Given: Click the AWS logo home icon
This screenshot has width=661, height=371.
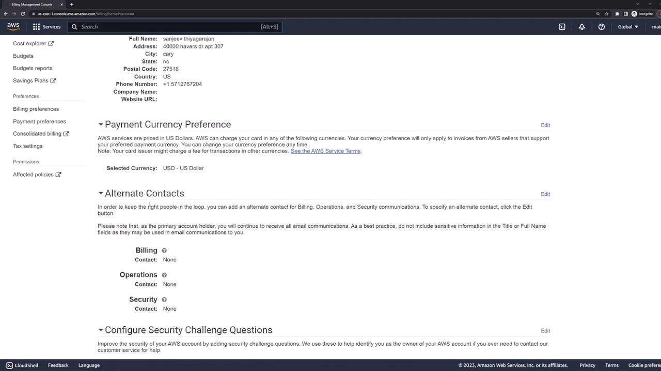Looking at the screenshot, I should (13, 27).
